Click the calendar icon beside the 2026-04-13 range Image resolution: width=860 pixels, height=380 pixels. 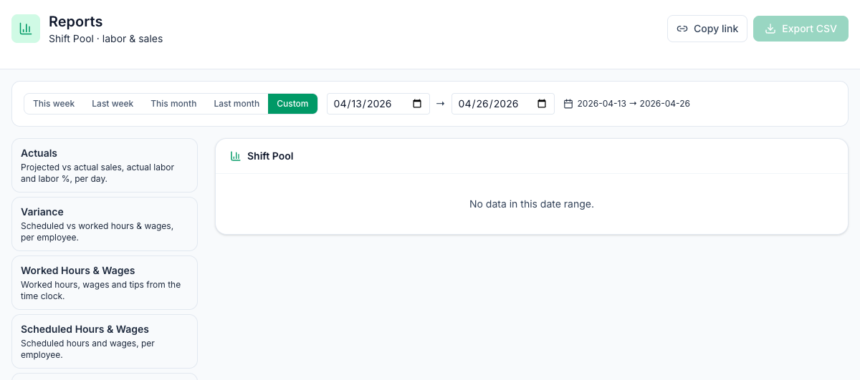(x=568, y=104)
